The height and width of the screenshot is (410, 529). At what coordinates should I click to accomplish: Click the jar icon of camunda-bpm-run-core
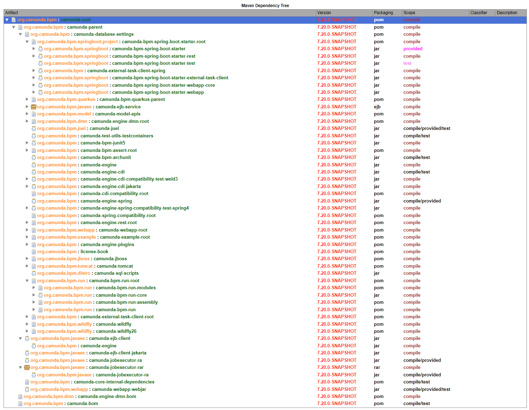[x=40, y=295]
